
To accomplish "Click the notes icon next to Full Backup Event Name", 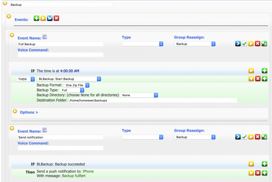I will [45, 37].
